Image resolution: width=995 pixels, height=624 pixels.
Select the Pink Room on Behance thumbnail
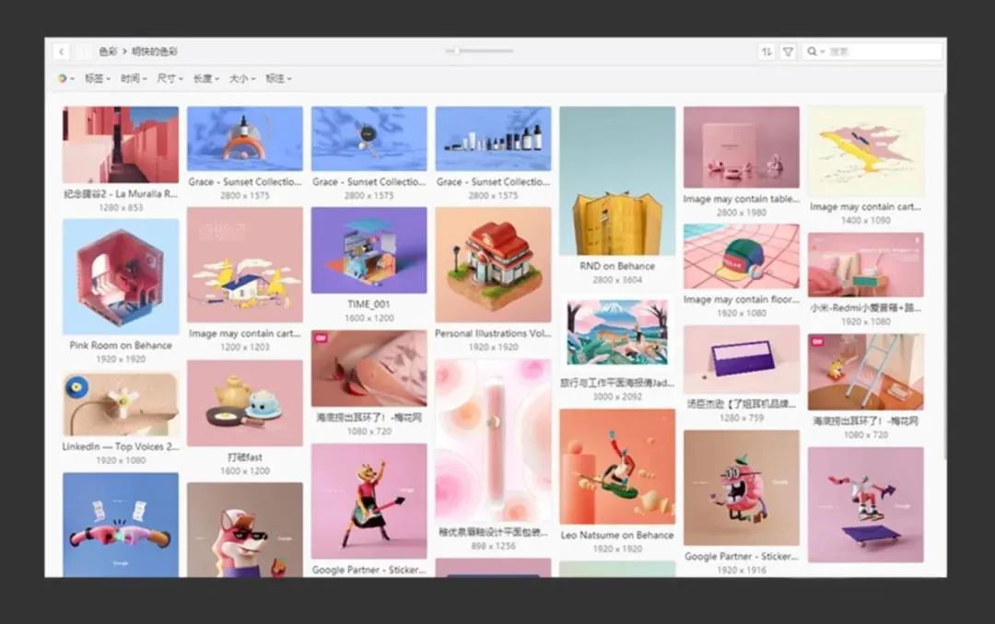(121, 277)
